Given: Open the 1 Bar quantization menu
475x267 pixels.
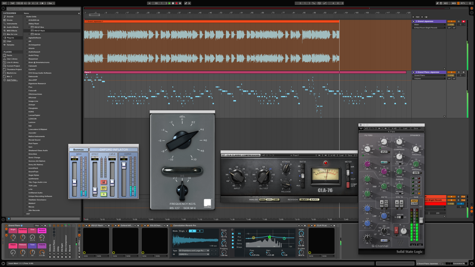Looking at the screenshot, I should tap(50, 3).
